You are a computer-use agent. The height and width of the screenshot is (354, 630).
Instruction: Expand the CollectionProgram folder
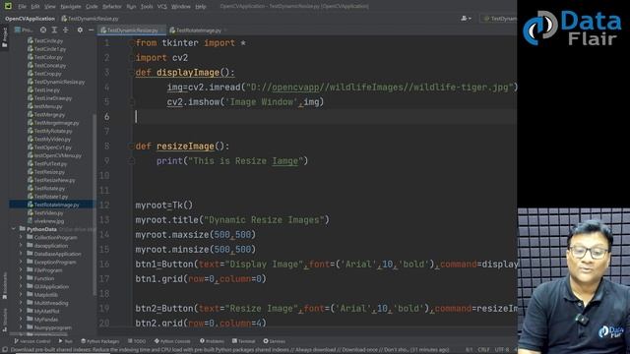pyautogui.click(x=21, y=238)
